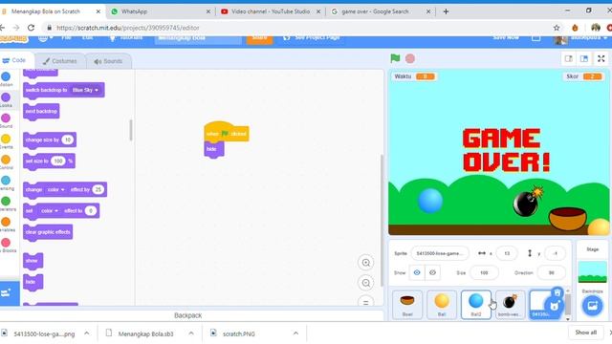The image size is (612, 344).
Task: Select the Control blocks category
Action: 6,161
